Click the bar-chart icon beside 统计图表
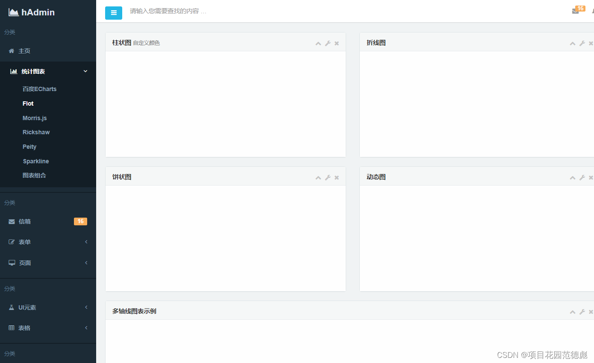This screenshot has height=363, width=594. pyautogui.click(x=14, y=71)
